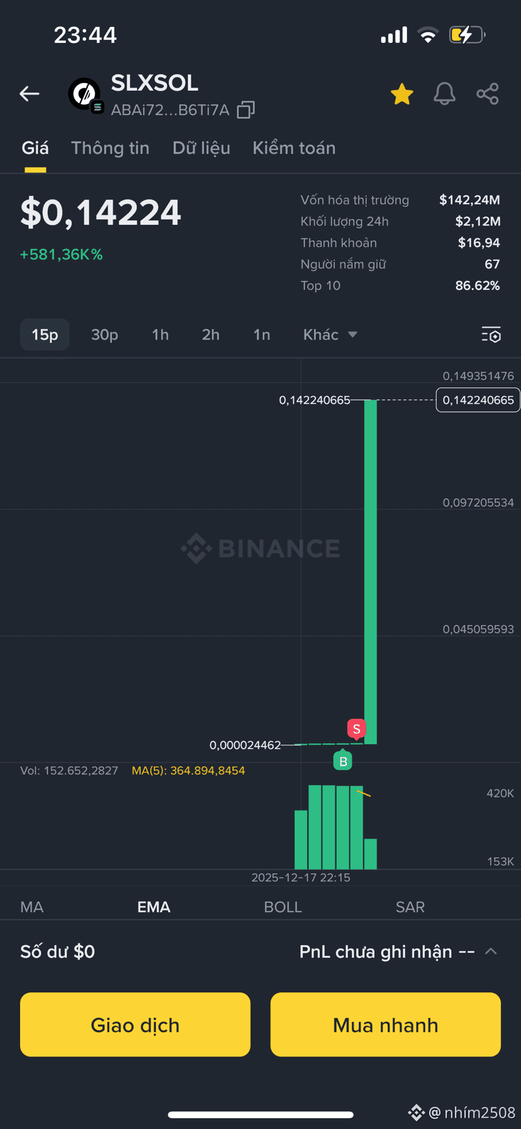Select the 30p timeframe
Screen dimensions: 521x1129
(104, 335)
